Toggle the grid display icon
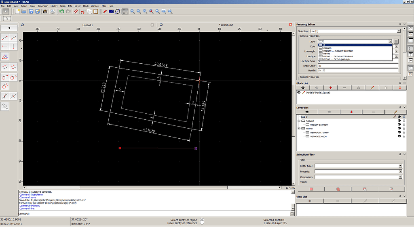Image resolution: width=414 pixels, height=227 pixels. [x=125, y=11]
